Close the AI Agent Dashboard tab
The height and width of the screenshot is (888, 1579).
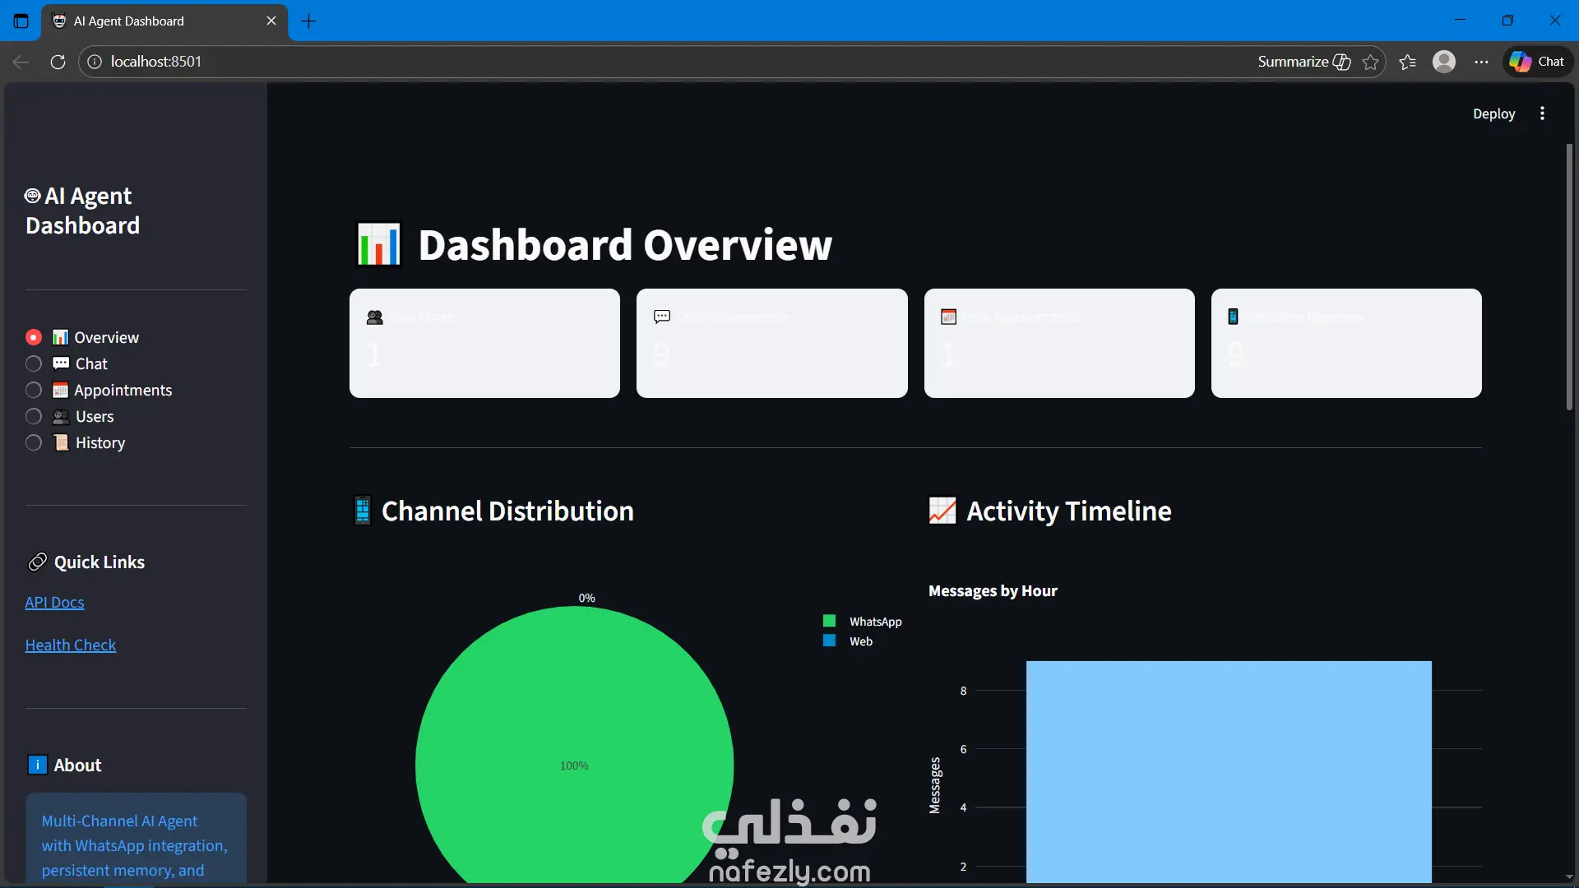click(271, 21)
